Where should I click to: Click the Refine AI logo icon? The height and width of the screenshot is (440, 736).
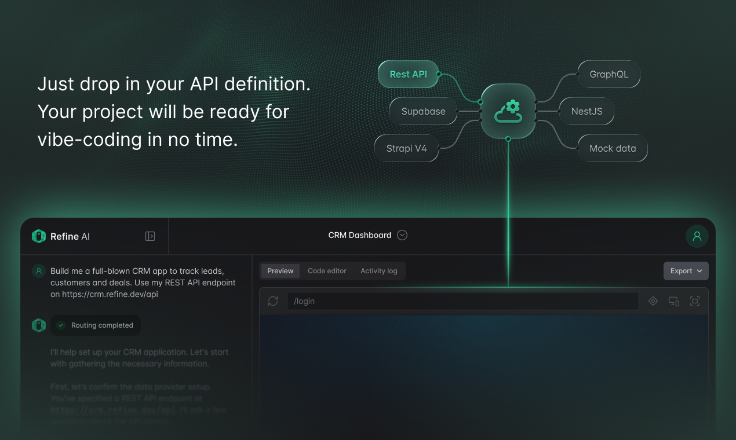[x=39, y=236]
